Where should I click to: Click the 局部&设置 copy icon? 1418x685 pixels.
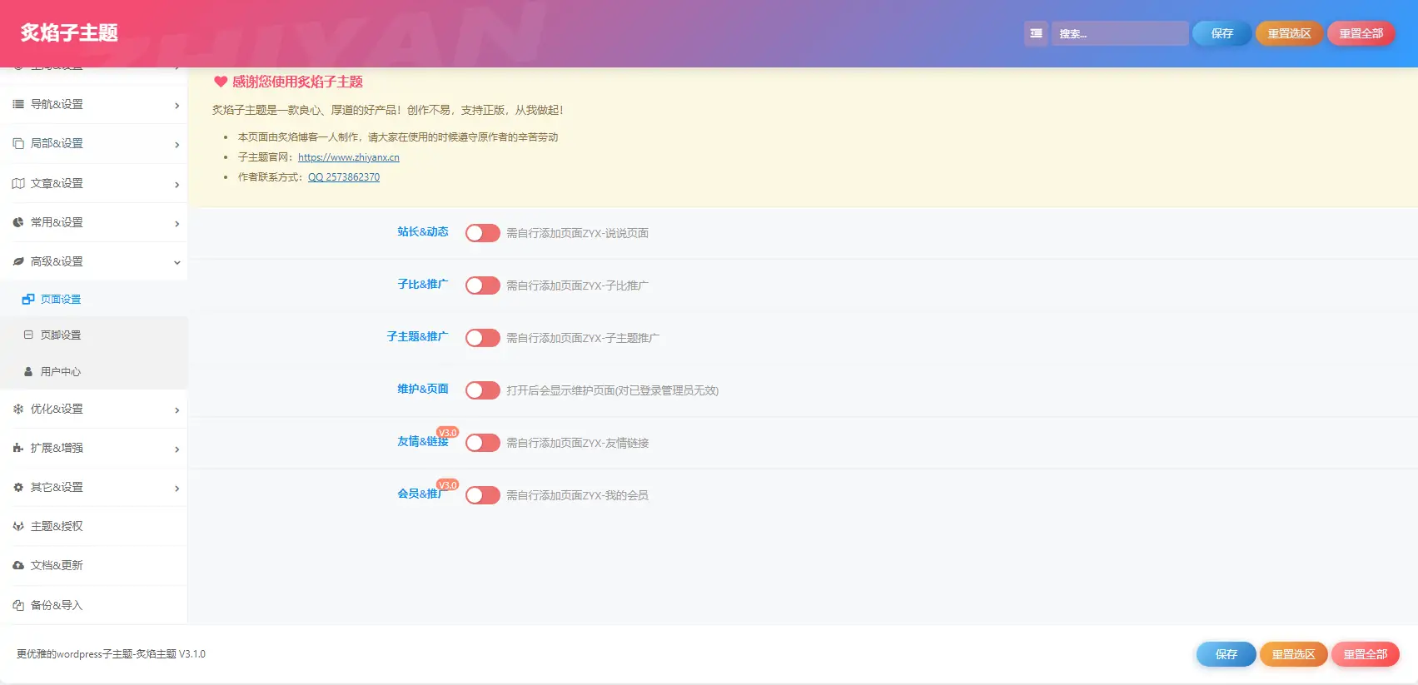[x=18, y=143]
